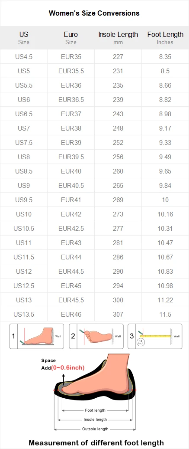Screen dimensions: 189x449
Task: Click the Insole length dimension label
Action: (95, 420)
